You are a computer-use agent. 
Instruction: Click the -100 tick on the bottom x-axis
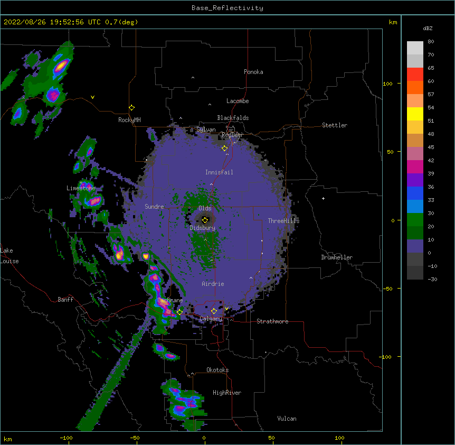pos(66,438)
